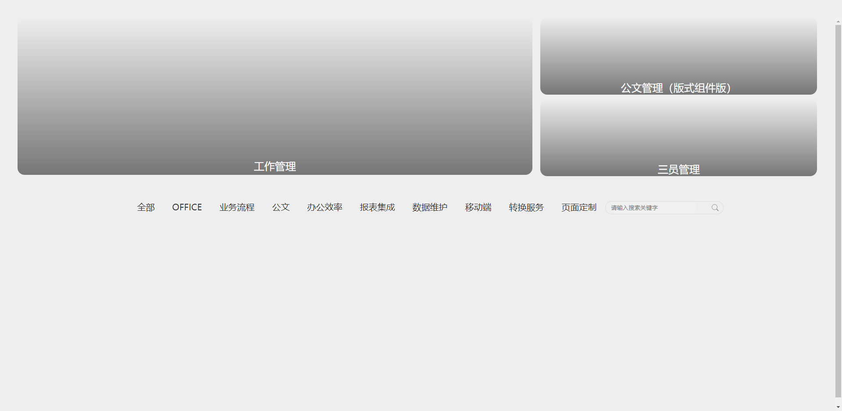The height and width of the screenshot is (411, 842).
Task: Open the 公文管理（版式组件版） card
Action: coord(678,57)
